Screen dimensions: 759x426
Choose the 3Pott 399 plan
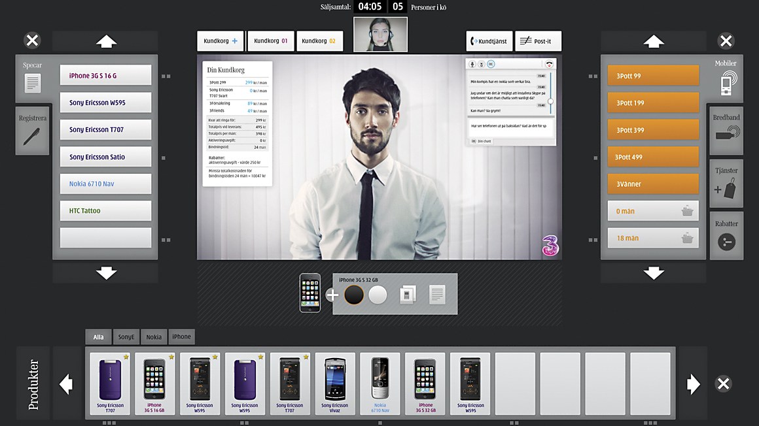654,129
